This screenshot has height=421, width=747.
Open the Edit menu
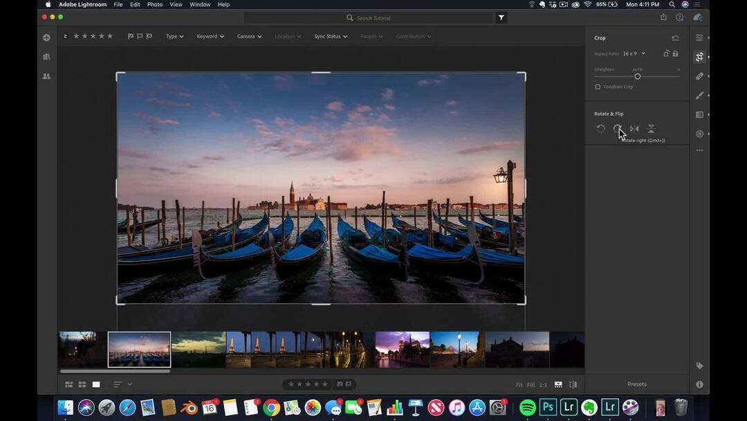pyautogui.click(x=135, y=4)
